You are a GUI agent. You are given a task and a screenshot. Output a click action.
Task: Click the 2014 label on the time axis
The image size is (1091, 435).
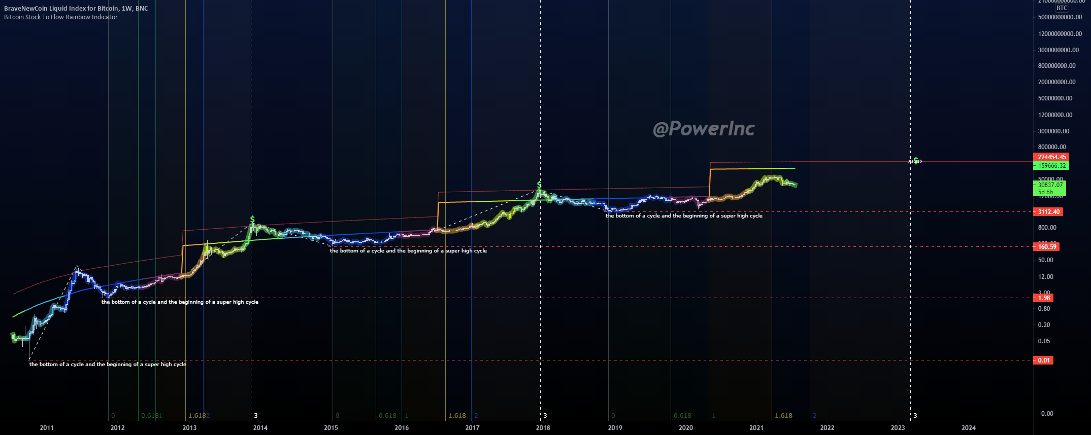pos(260,428)
